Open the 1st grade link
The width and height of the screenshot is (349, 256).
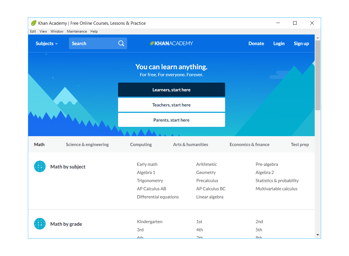[199, 222]
